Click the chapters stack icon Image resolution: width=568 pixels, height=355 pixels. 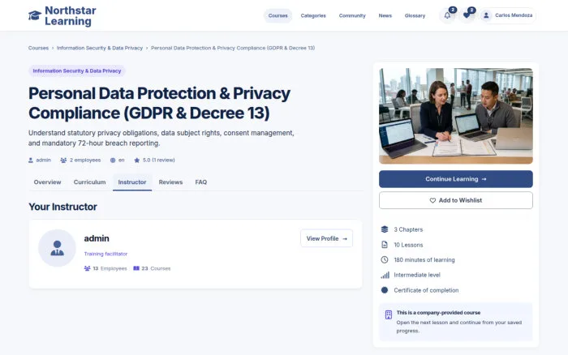tap(385, 229)
